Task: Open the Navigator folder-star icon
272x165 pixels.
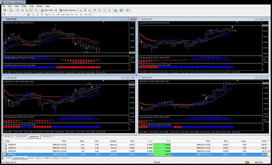Action: (27, 10)
